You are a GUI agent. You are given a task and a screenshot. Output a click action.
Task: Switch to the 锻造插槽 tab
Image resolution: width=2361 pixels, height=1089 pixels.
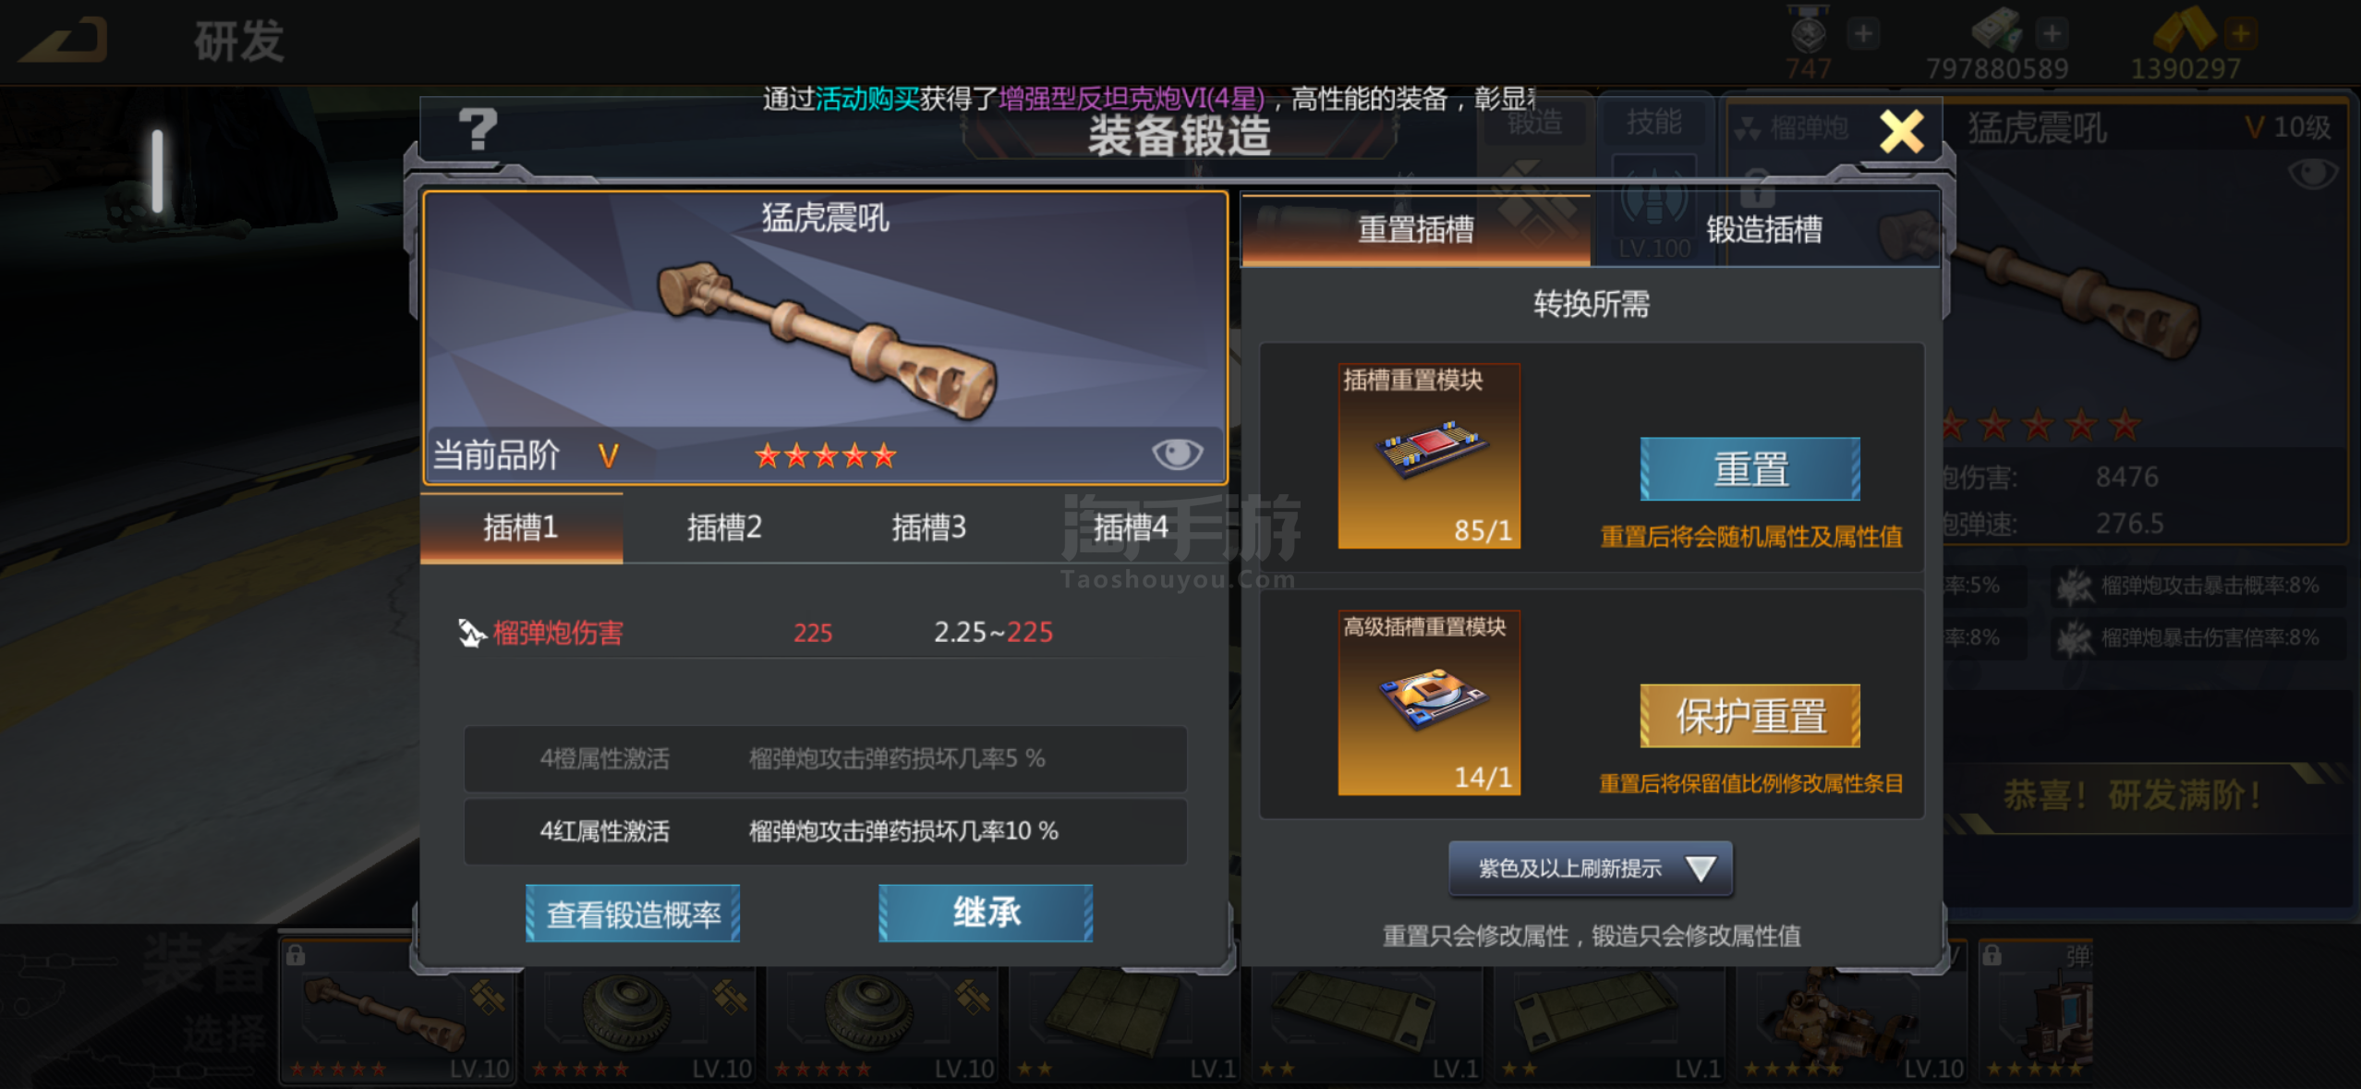pos(1764,229)
